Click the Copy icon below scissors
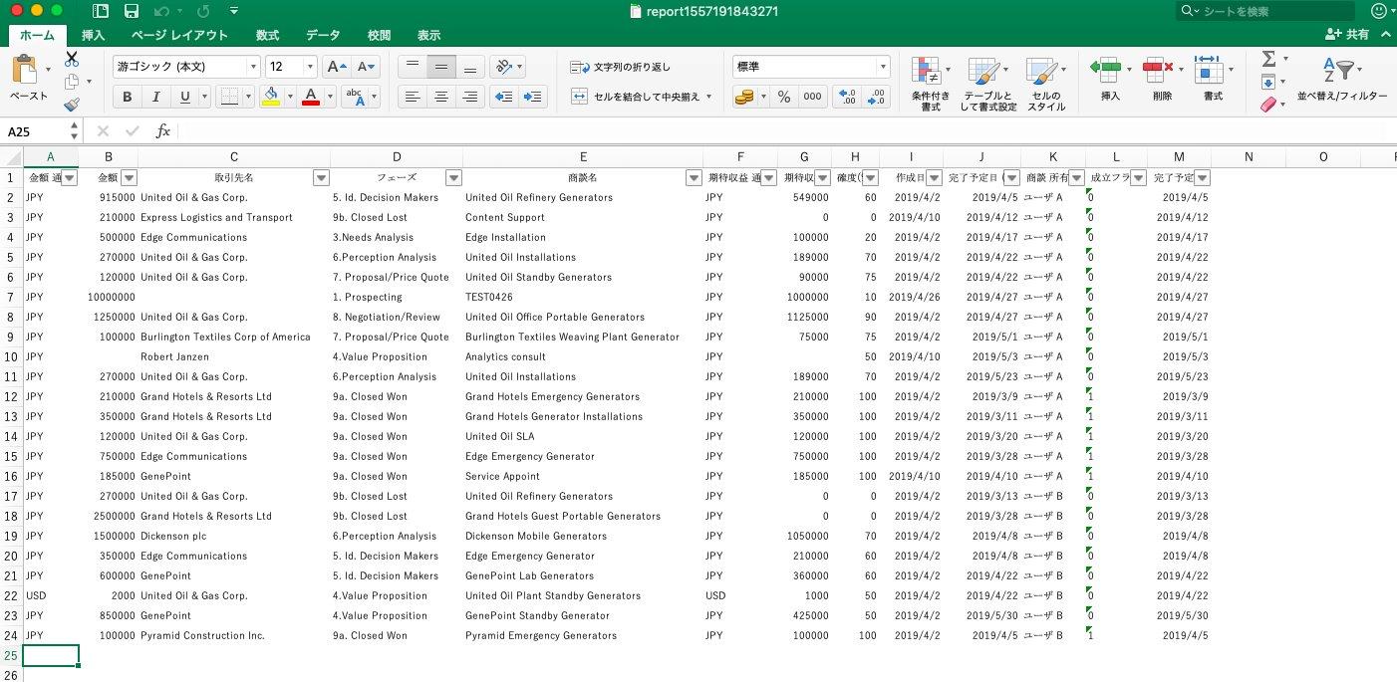The height and width of the screenshot is (682, 1397). [x=72, y=82]
